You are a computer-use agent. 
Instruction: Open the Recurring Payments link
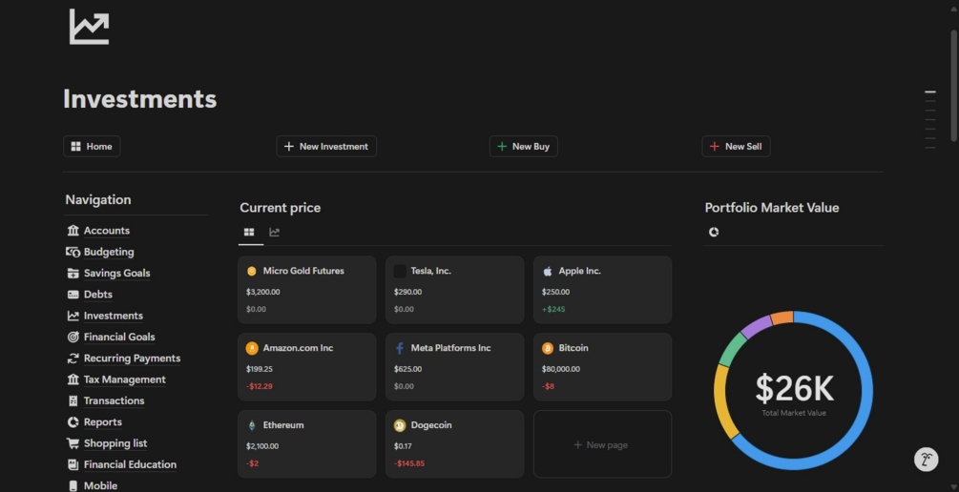click(x=132, y=359)
